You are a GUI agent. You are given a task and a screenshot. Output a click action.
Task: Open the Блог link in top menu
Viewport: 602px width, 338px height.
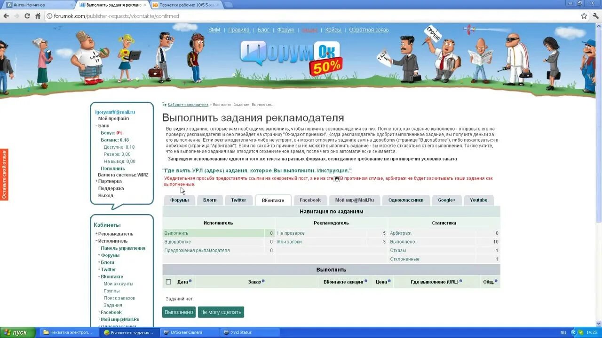263,30
